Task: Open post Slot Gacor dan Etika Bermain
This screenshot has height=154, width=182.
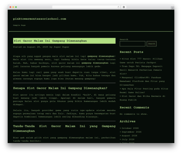Action: tap(142, 98)
